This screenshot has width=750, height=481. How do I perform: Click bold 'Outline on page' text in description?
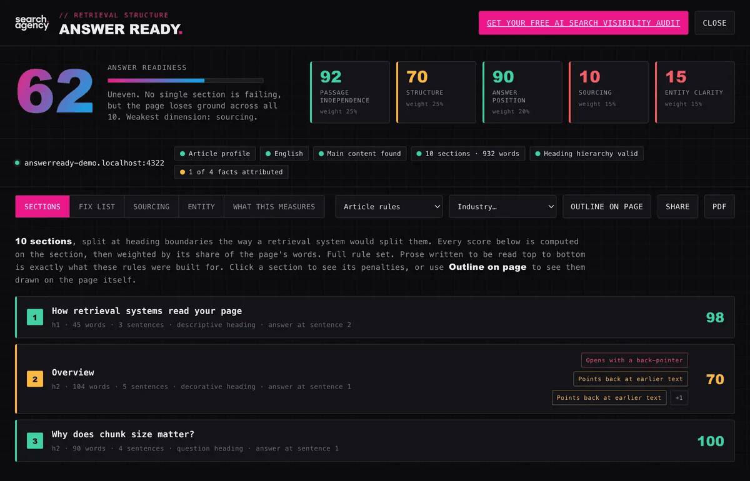[x=487, y=267]
